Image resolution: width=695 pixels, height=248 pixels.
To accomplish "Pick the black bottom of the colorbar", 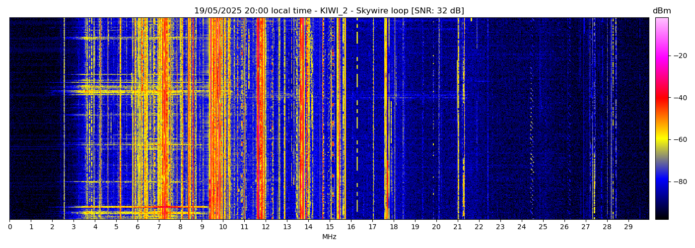I will 661,215.
